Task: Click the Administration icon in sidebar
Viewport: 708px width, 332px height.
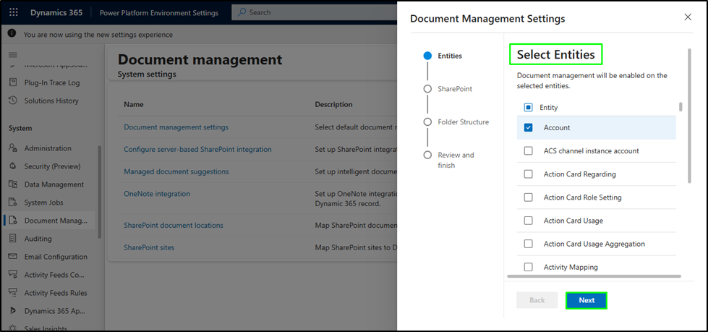Action: (13, 148)
